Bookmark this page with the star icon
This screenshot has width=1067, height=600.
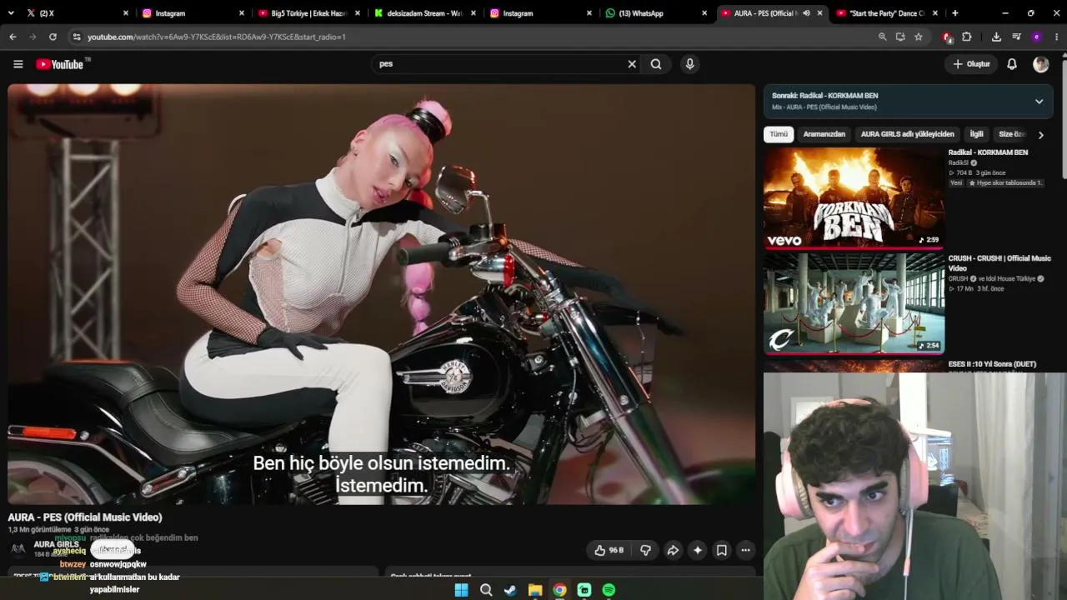(919, 37)
